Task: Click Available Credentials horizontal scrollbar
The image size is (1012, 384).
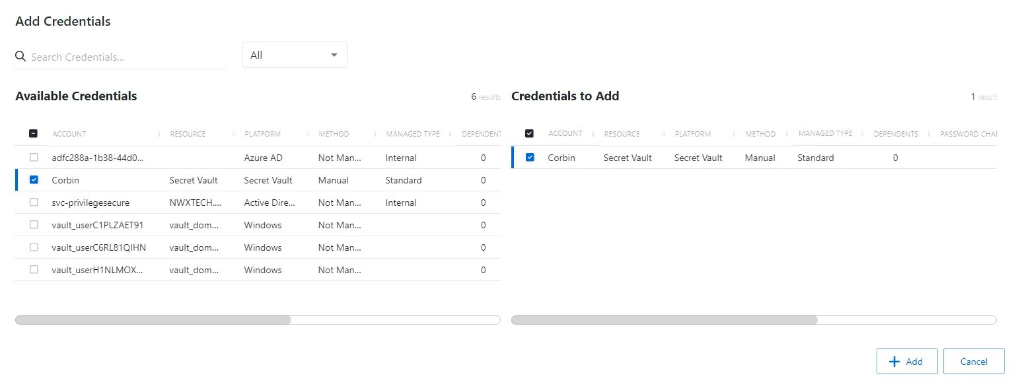Action: [153, 320]
